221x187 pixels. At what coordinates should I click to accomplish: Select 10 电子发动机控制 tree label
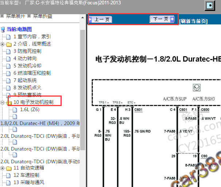click(x=34, y=102)
